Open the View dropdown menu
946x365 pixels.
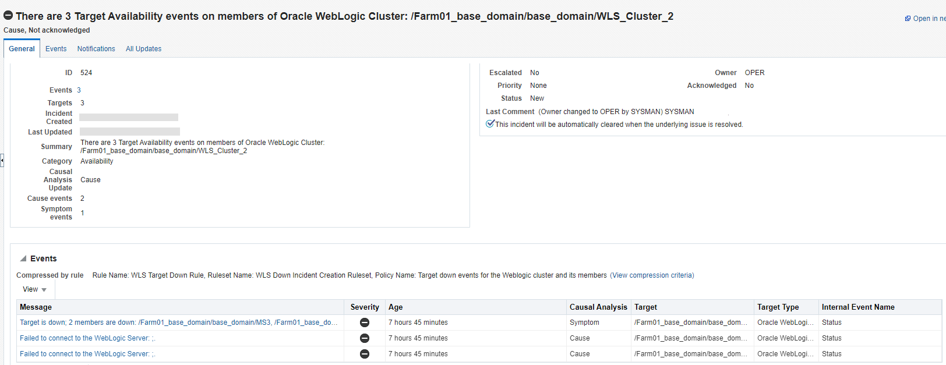click(x=34, y=289)
